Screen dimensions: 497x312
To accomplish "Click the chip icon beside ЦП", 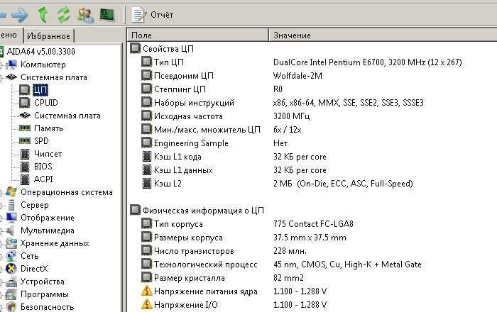I will pos(25,90).
